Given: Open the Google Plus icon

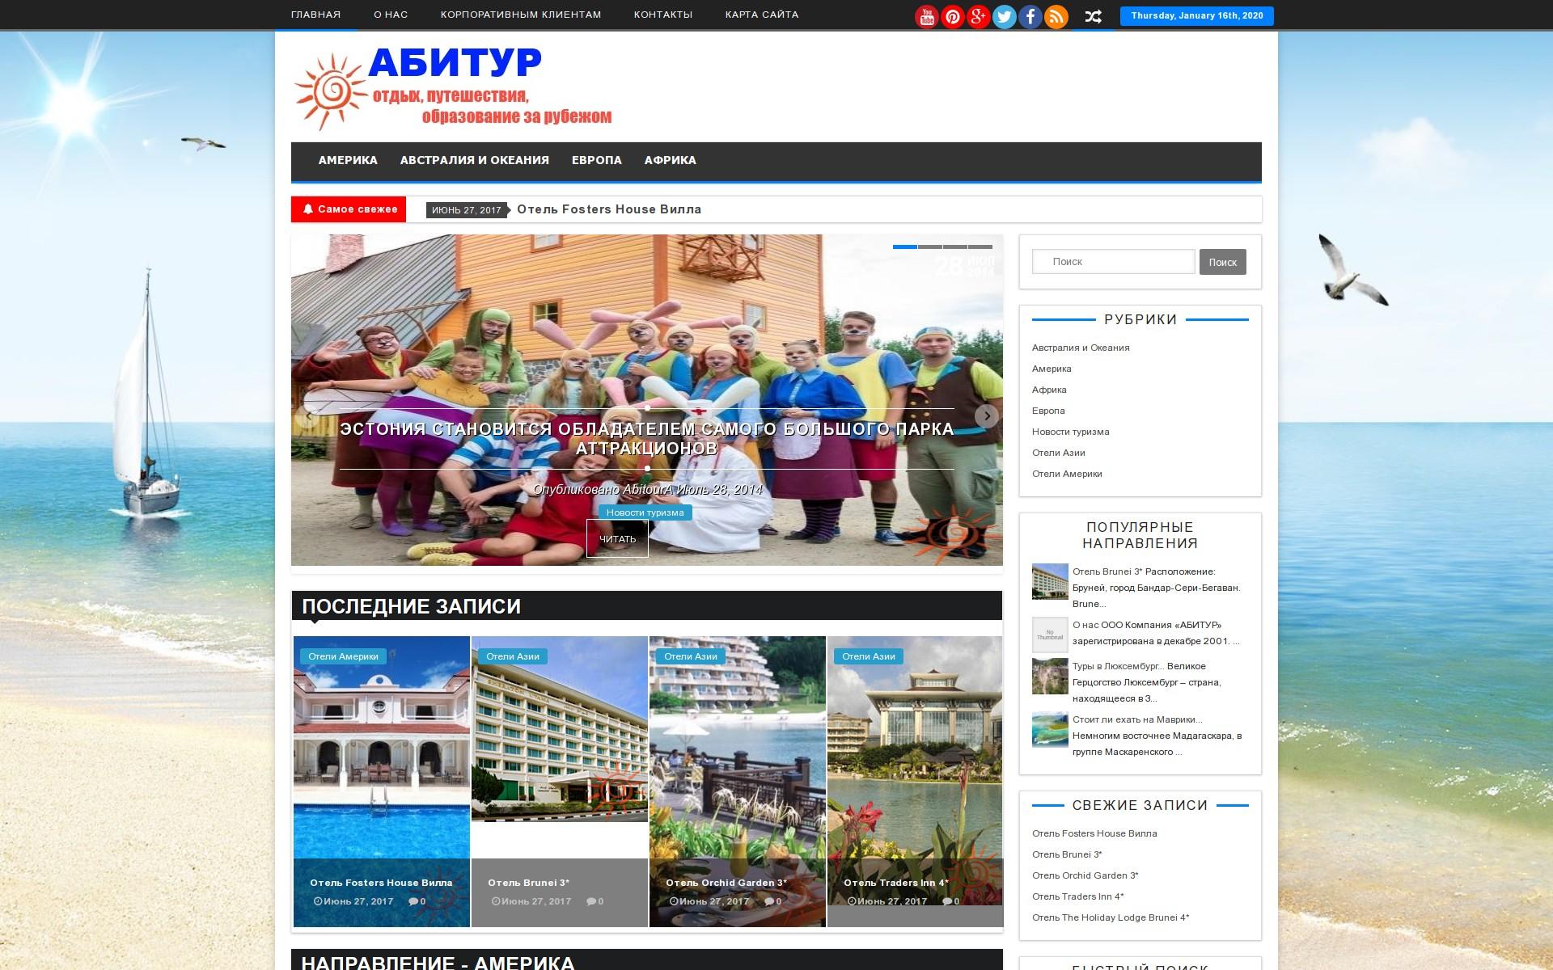Looking at the screenshot, I should point(978,16).
